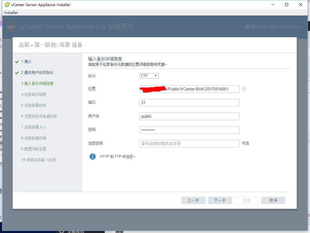The image size is (310, 233).
Task: Click the vCenter installer title bar icon
Action: point(7,5)
